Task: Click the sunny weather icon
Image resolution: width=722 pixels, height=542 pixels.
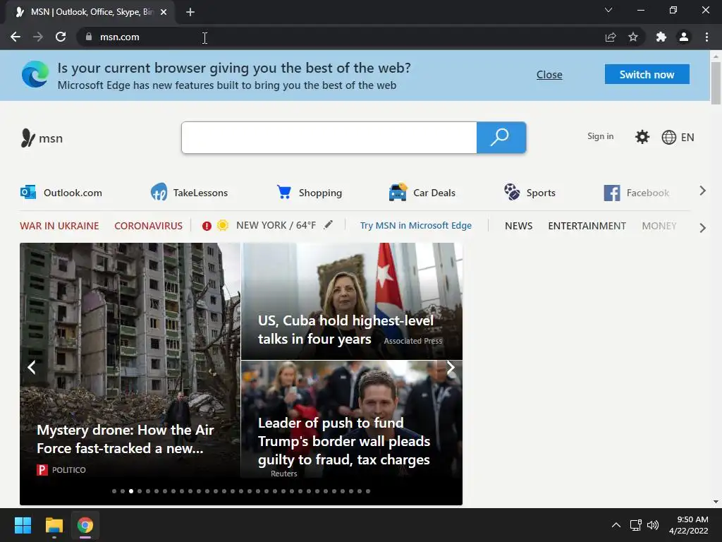Action: coord(222,225)
